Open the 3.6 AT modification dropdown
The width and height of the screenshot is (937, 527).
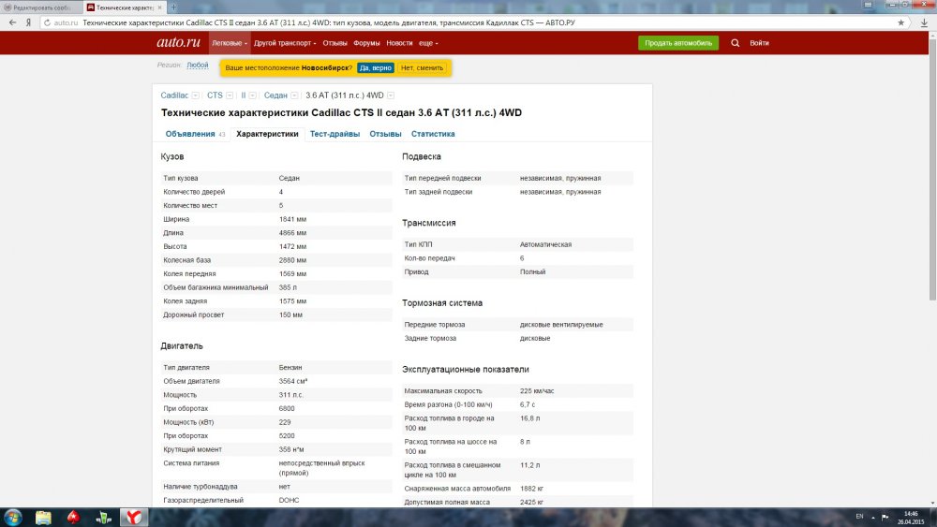391,95
